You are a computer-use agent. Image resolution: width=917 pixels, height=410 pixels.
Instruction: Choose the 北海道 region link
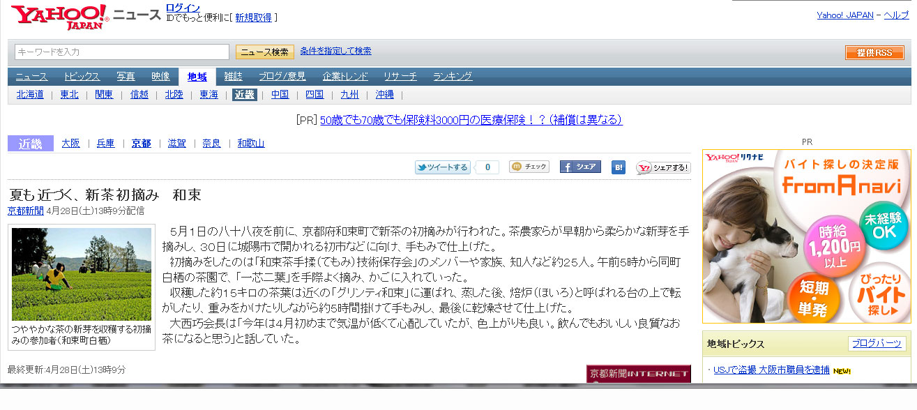tap(30, 95)
